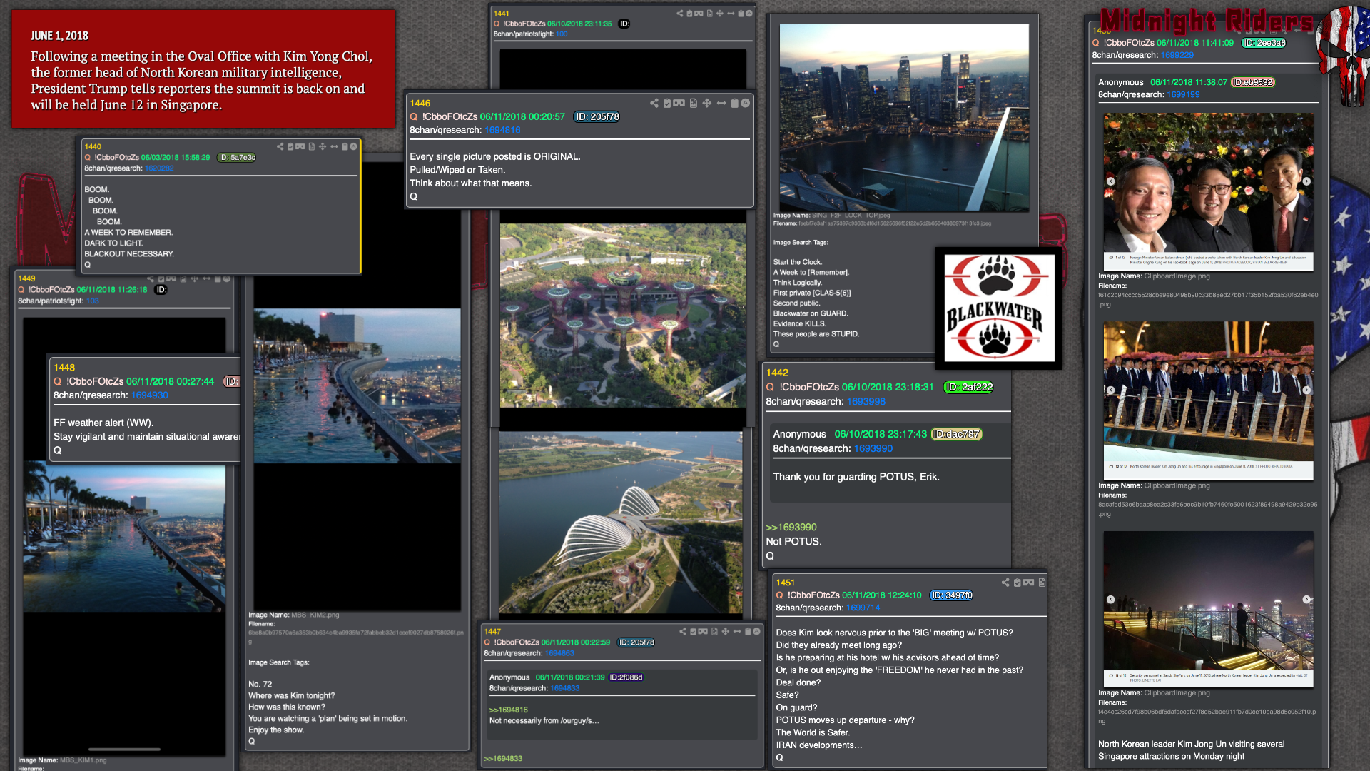This screenshot has height=771, width=1370.
Task: Click the ID: 205f78 badge on post 1446
Action: [597, 116]
